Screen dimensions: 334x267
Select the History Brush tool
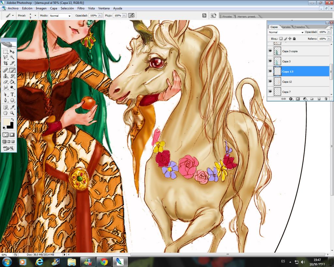pyautogui.click(x=12, y=76)
